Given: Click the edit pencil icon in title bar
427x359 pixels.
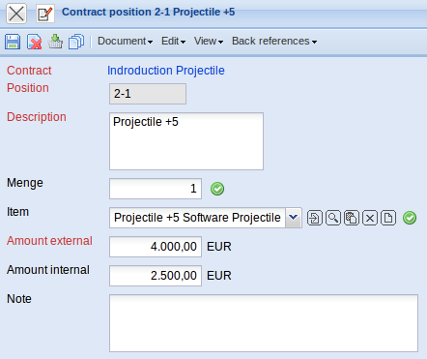Looking at the screenshot, I should point(45,14).
